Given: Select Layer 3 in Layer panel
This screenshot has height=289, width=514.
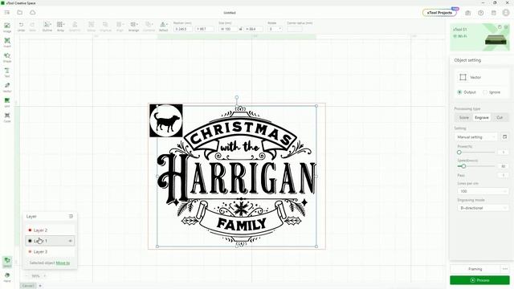Looking at the screenshot, I should [x=50, y=251].
